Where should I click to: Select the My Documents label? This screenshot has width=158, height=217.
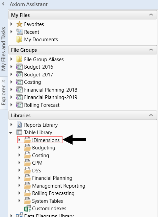41,40
